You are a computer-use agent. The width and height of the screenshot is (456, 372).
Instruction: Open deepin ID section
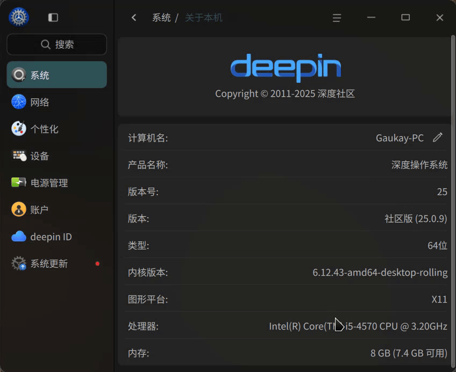coord(56,237)
